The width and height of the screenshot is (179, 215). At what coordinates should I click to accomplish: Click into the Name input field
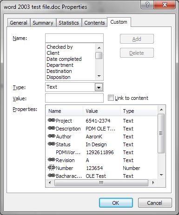tap(74, 38)
